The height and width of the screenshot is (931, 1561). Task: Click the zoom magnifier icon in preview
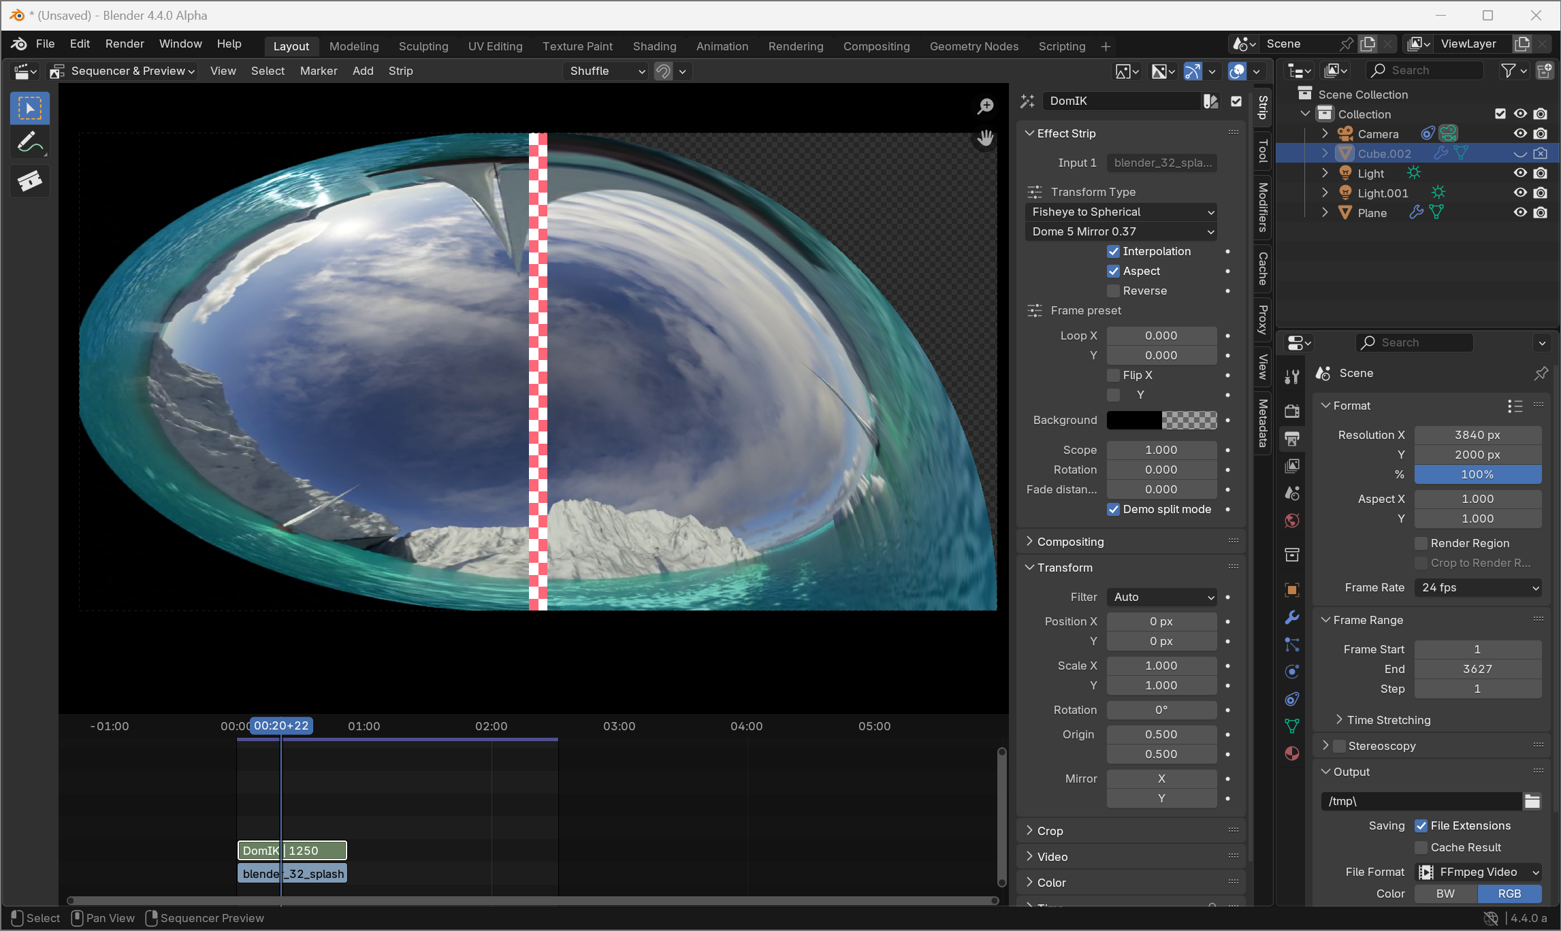click(985, 106)
